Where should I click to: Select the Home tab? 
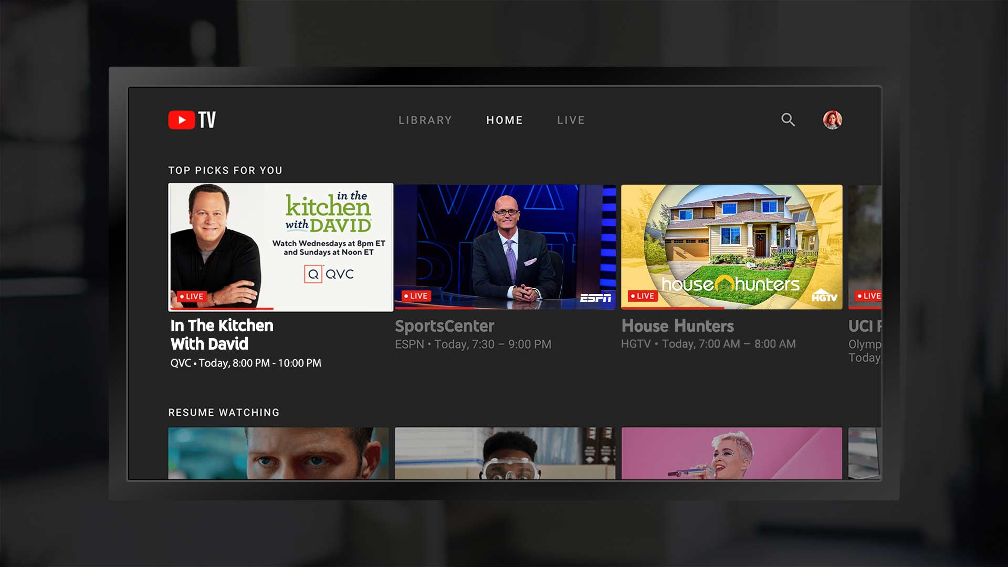point(505,120)
